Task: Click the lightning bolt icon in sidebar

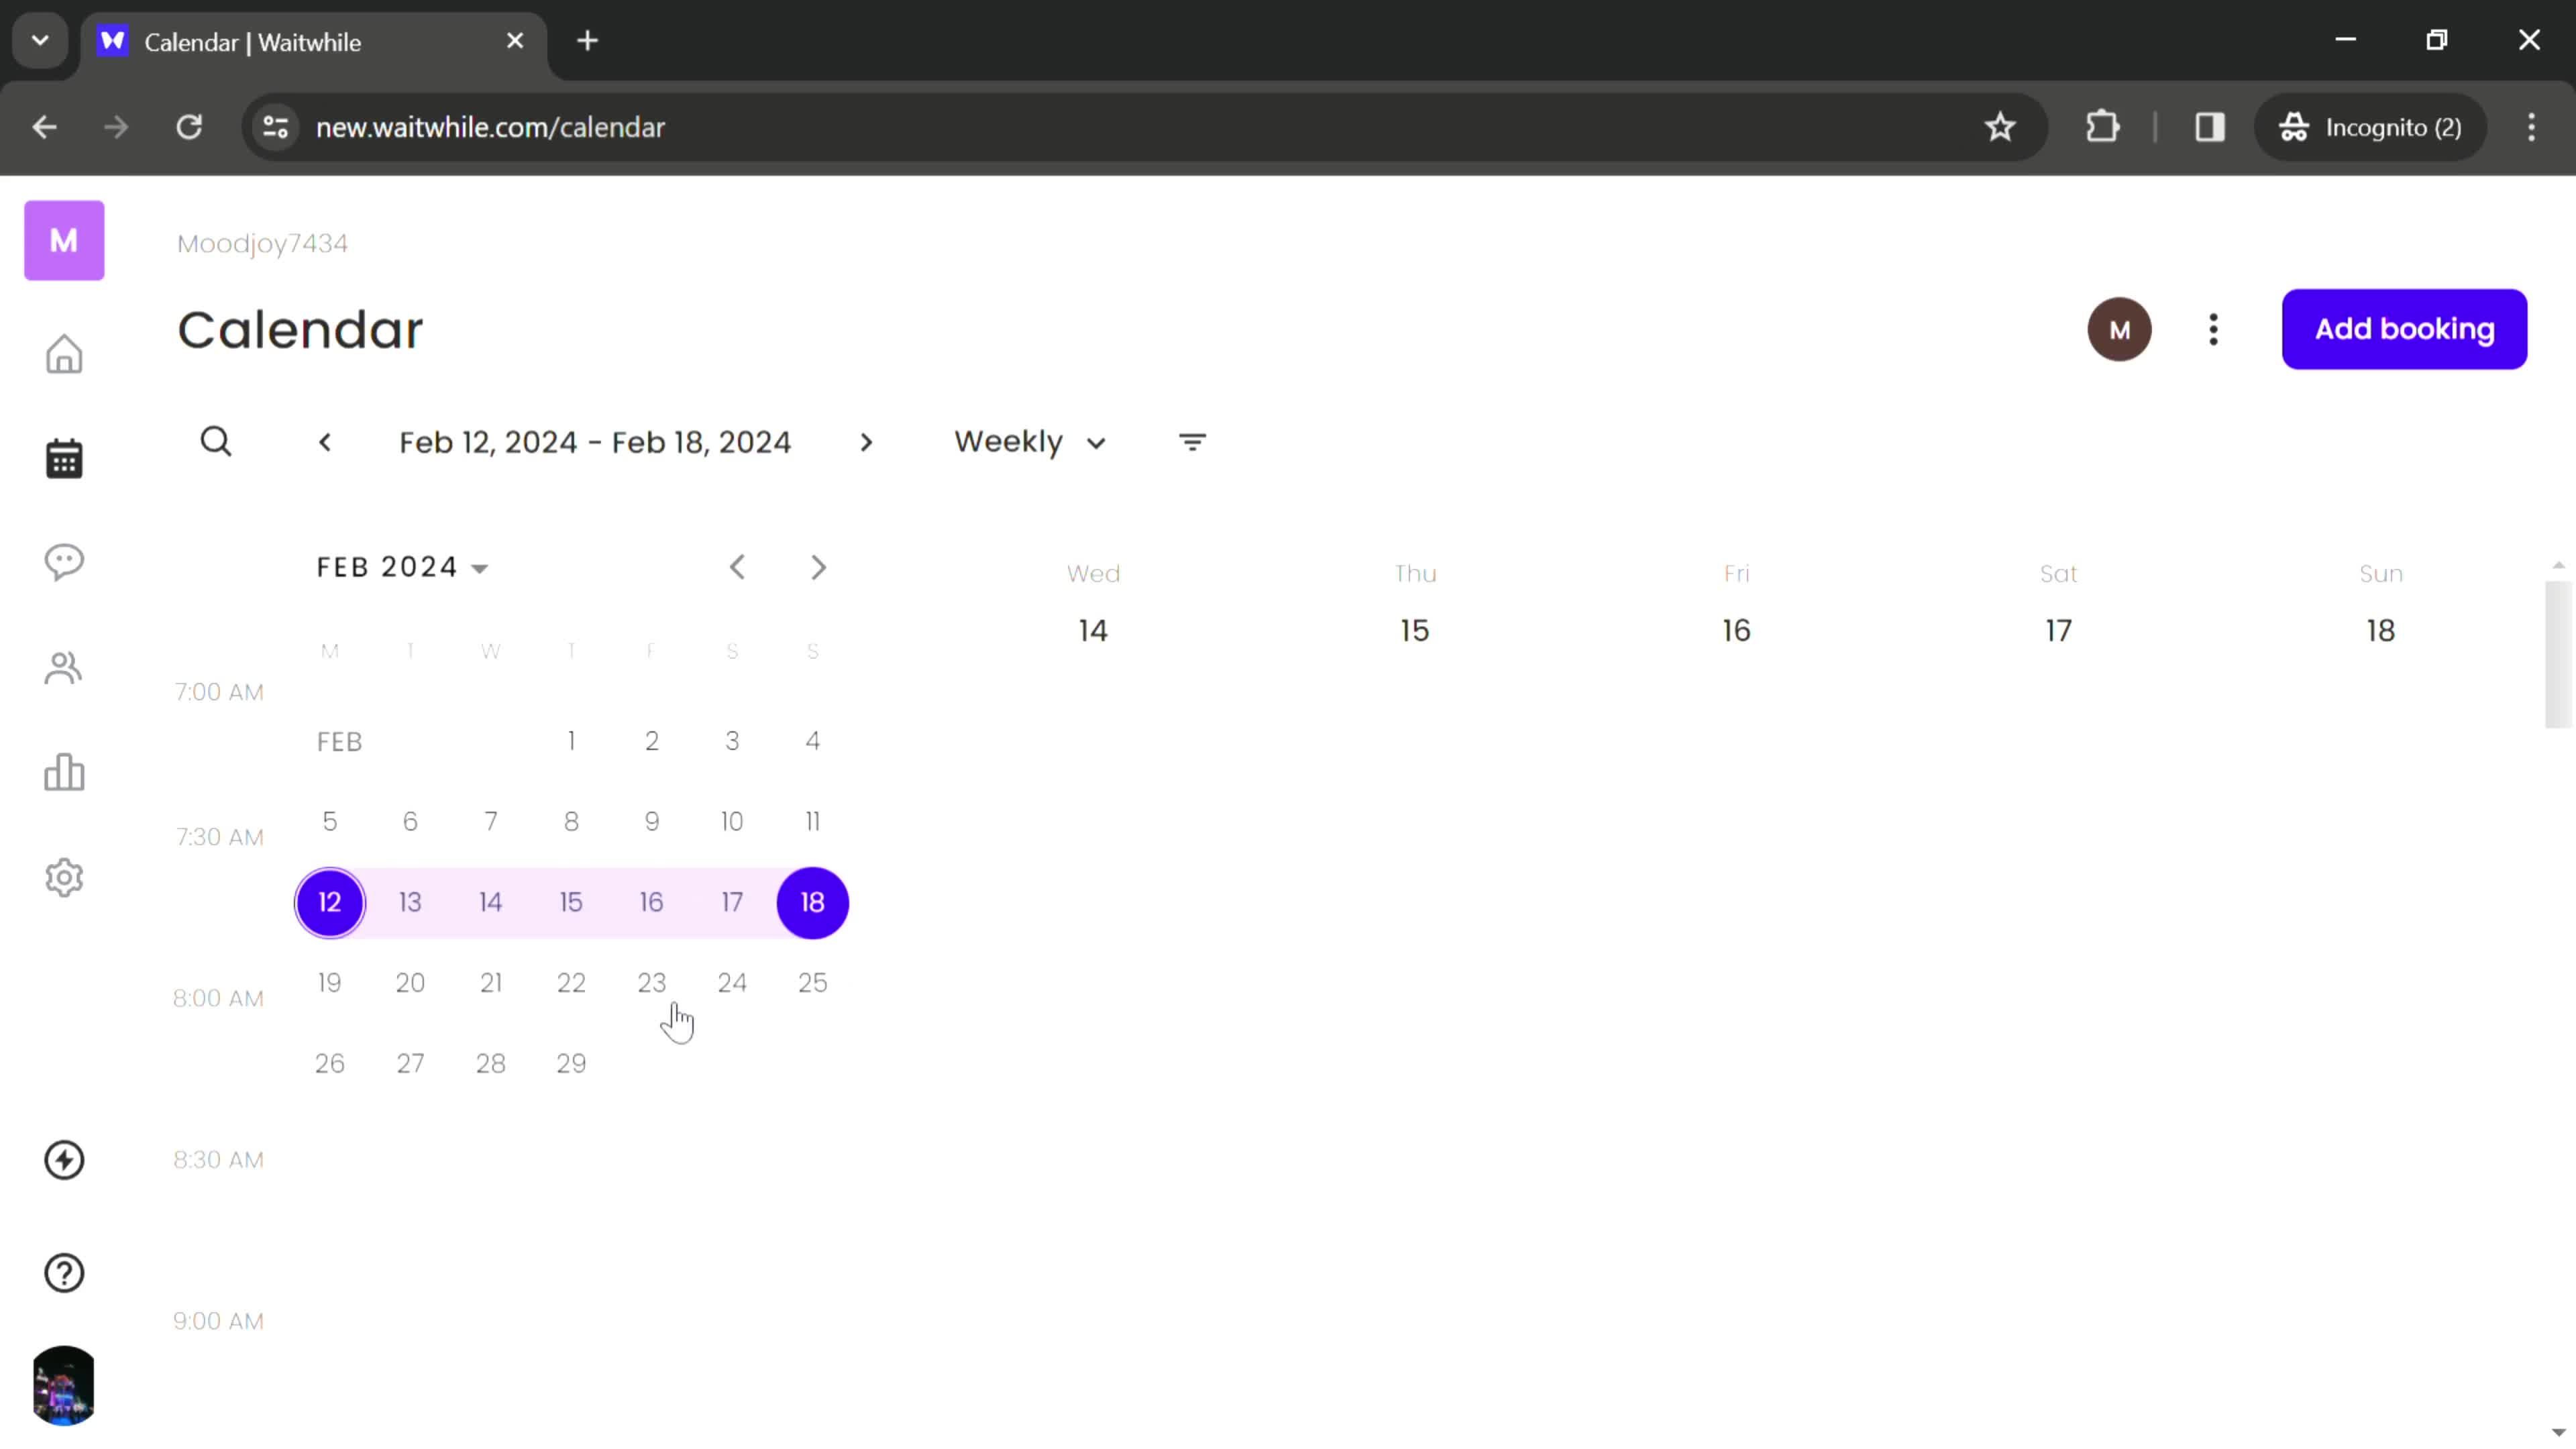Action: (64, 1160)
